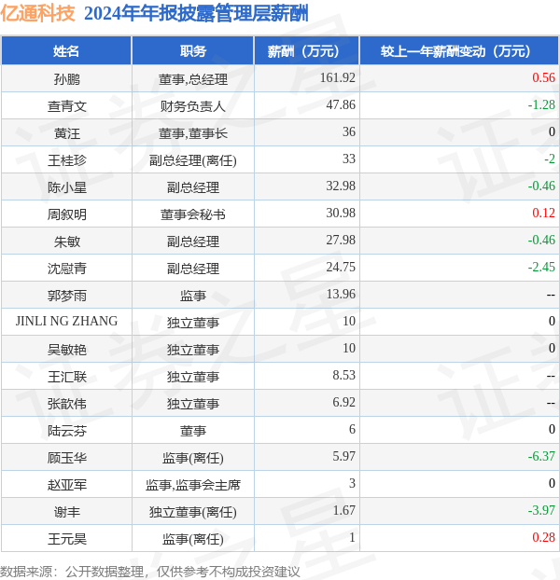Screen dimensions: 560x580
Task: Click the name 王桂珍
Action: tap(66, 160)
